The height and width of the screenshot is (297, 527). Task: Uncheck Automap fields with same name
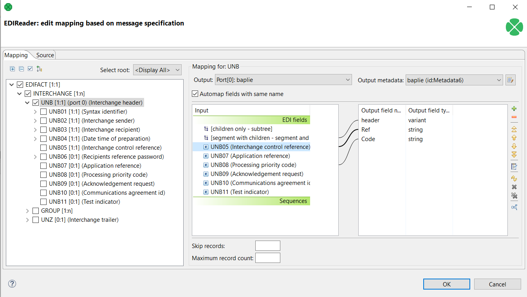pos(195,94)
